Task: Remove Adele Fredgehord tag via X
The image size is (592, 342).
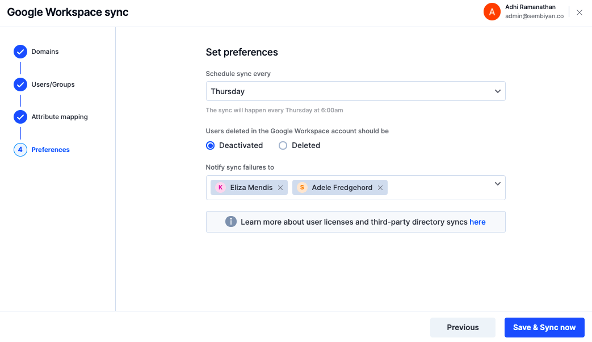Action: [x=380, y=188]
